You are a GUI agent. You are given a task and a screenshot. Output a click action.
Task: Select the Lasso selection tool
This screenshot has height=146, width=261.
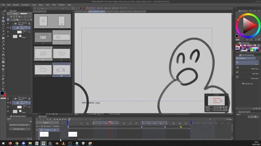coord(3,28)
